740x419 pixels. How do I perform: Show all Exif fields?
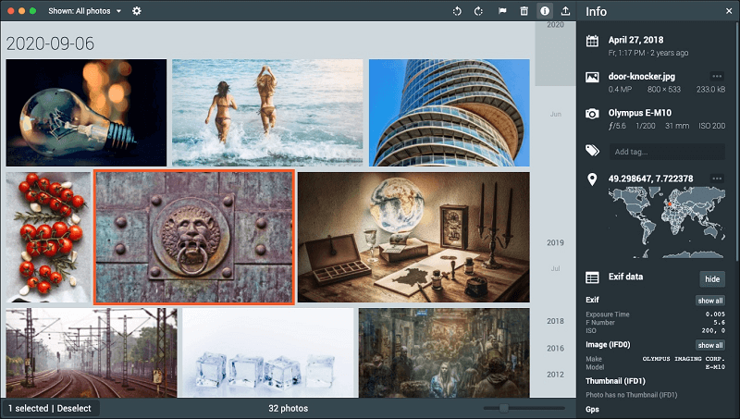(709, 301)
